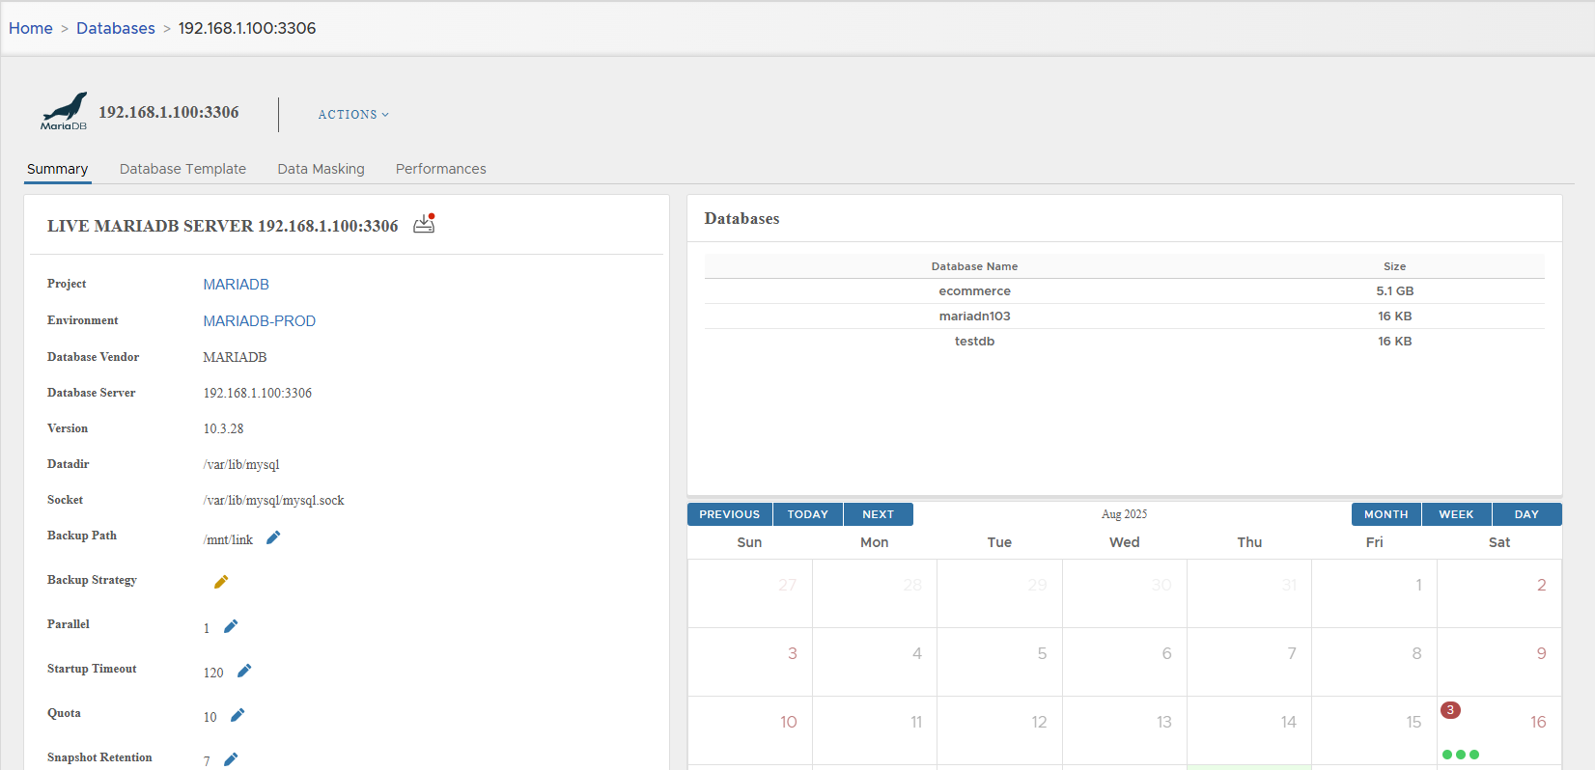Go to Databases breadcrumb link

tap(116, 28)
